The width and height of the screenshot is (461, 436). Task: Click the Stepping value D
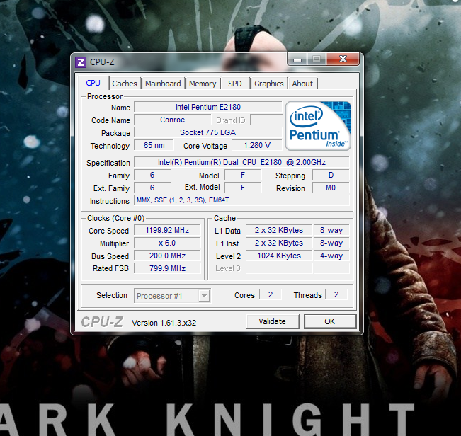[x=331, y=175]
